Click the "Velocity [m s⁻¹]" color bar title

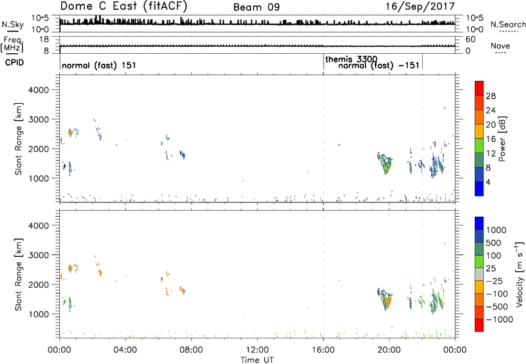pyautogui.click(x=519, y=274)
